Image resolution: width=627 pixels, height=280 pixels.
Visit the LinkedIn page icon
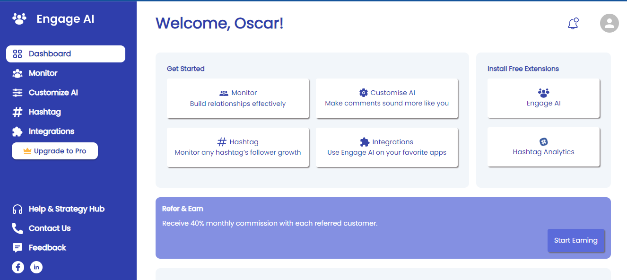[x=36, y=267]
